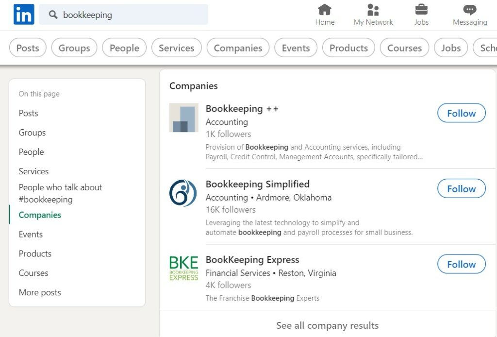Screen dimensions: 497x337
Task: Click the search magnifier icon
Action: [x=53, y=15]
